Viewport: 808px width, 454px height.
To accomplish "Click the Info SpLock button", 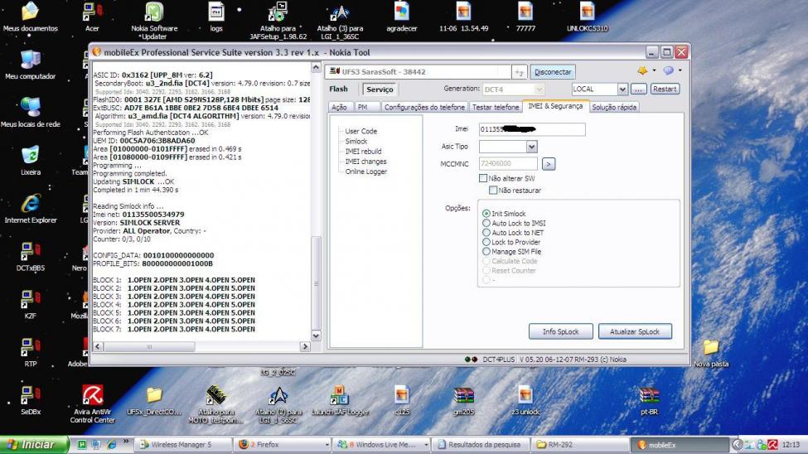I will pyautogui.click(x=561, y=332).
